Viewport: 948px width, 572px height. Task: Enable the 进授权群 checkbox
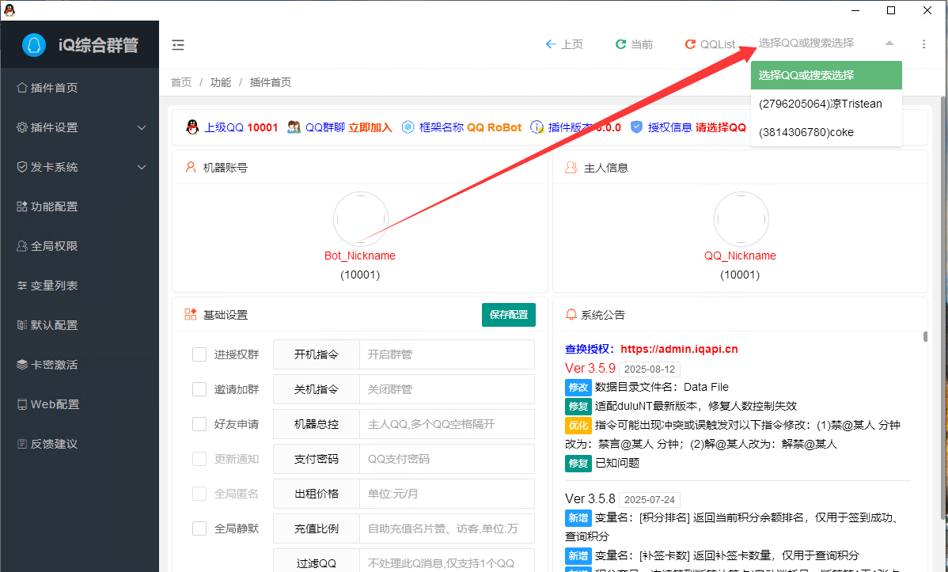tap(199, 354)
